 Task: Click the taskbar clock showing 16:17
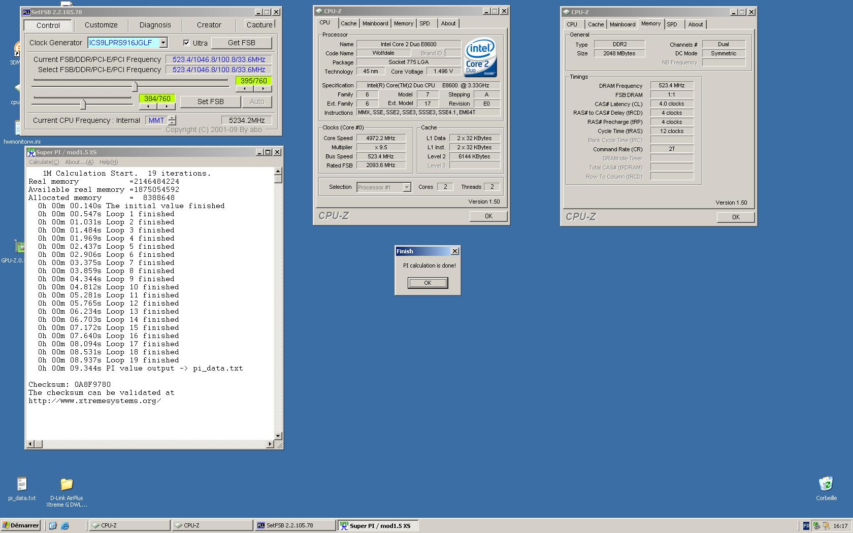point(840,526)
